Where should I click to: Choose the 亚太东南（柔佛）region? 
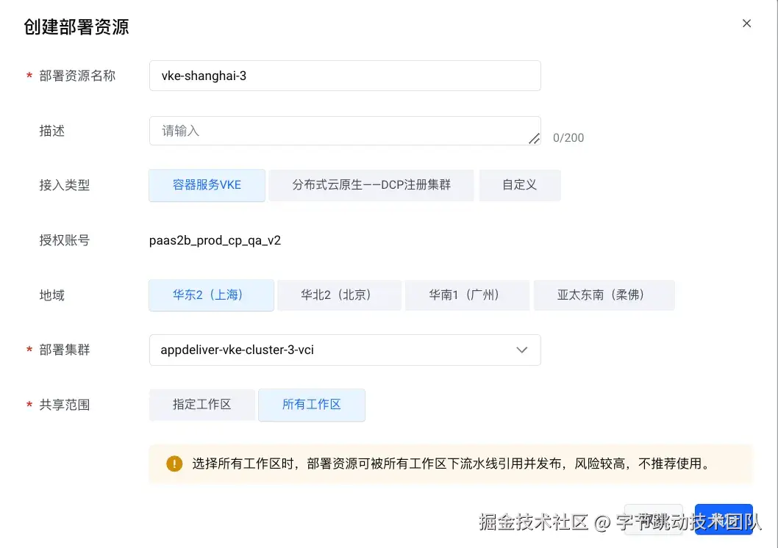pyautogui.click(x=604, y=295)
